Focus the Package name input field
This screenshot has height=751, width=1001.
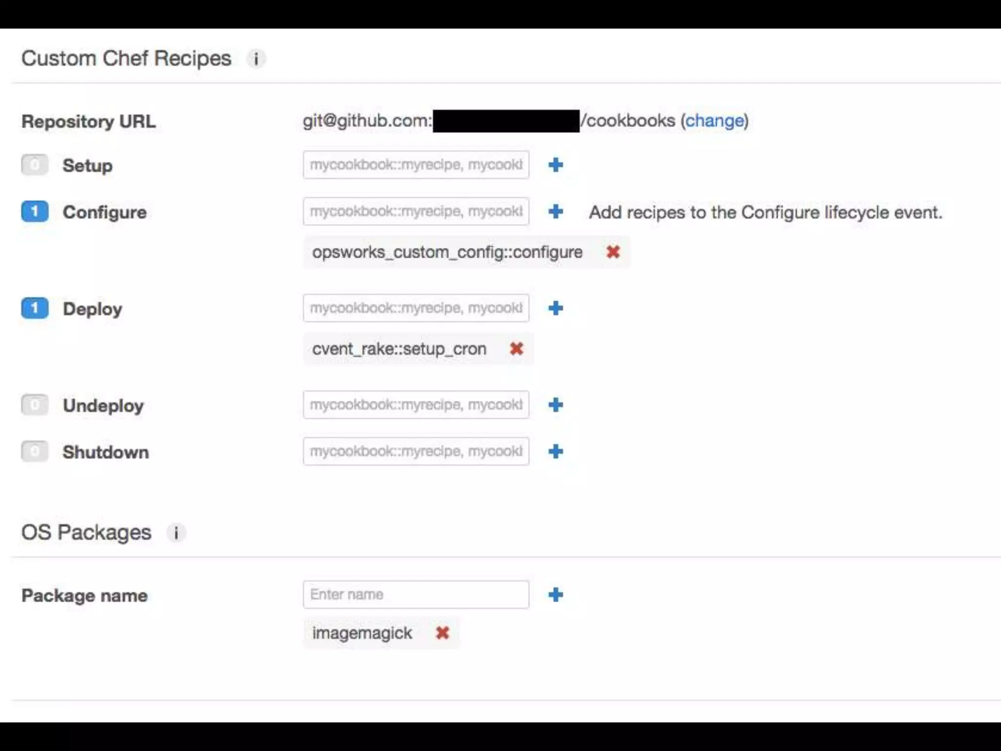click(415, 595)
